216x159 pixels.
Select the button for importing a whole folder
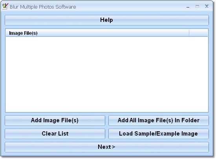coord(159,120)
